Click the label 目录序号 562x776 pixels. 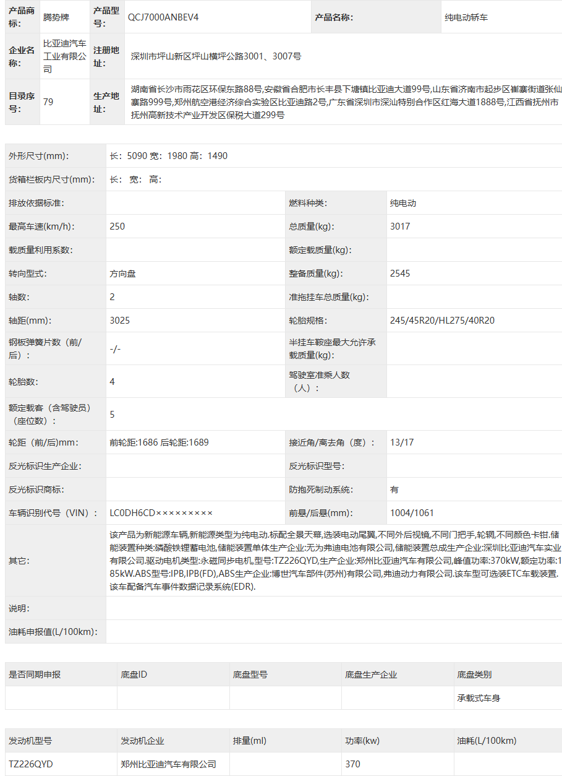[x=22, y=102]
